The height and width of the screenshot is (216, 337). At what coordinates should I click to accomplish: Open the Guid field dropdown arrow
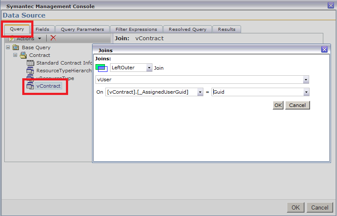(x=306, y=92)
